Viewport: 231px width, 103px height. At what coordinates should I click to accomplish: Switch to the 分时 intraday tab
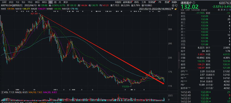coord(4,2)
